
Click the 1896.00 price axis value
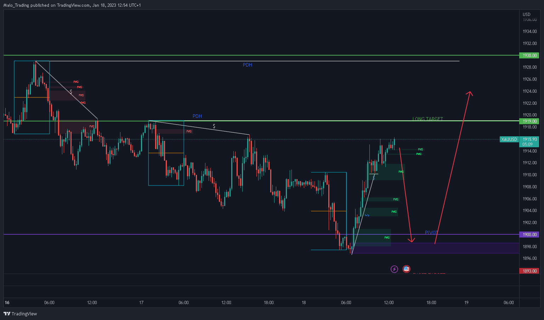click(530, 258)
